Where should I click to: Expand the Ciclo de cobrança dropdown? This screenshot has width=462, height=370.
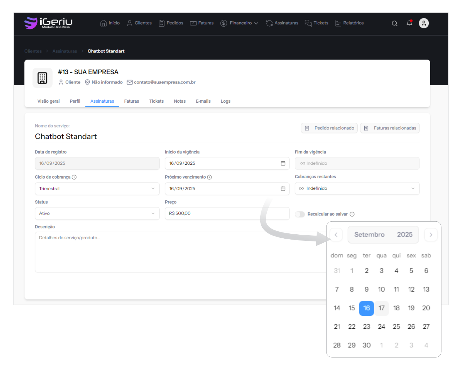[x=97, y=189]
